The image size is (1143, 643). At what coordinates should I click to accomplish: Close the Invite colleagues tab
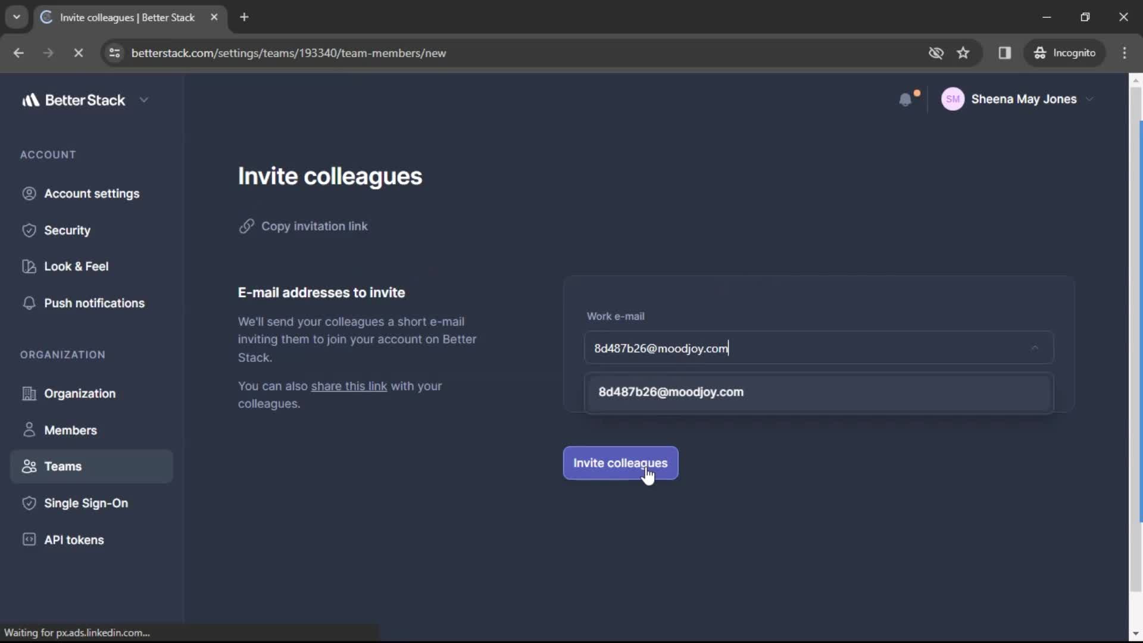[214, 17]
